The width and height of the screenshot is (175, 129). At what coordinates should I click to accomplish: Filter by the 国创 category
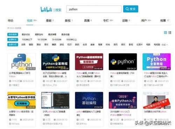click(x=39, y=45)
